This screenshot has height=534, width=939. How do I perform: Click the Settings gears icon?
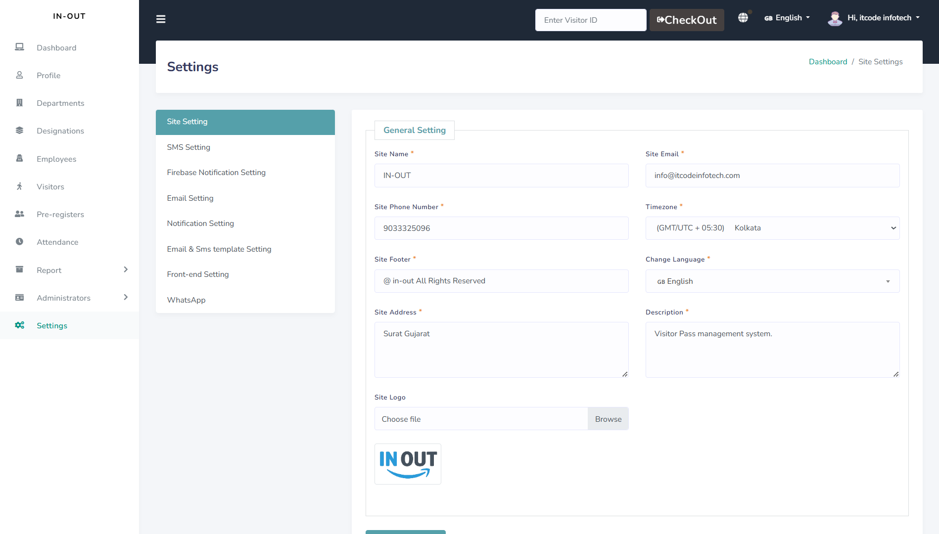(x=19, y=325)
